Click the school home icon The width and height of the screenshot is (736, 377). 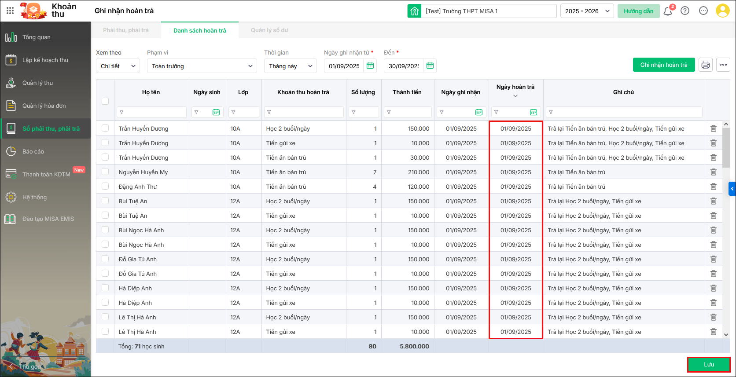tap(414, 11)
